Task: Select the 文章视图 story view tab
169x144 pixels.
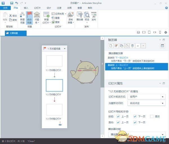Action: (16, 33)
